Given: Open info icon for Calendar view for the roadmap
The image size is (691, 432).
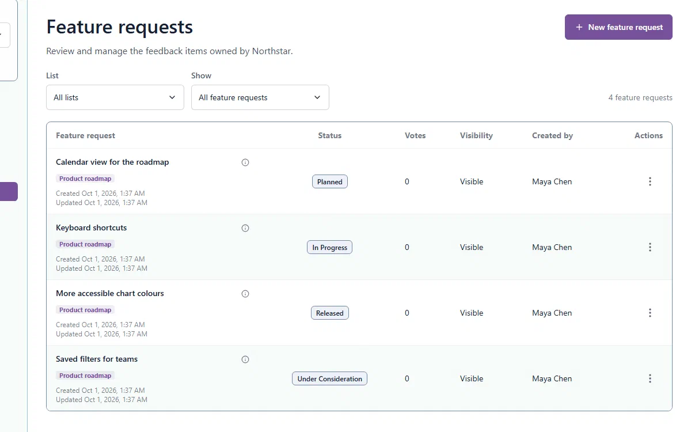Looking at the screenshot, I should click(245, 162).
